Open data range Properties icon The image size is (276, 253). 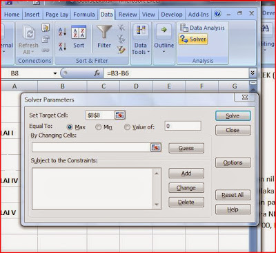[46, 39]
